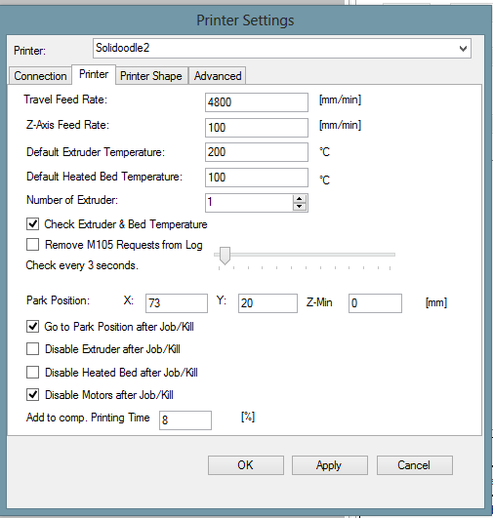Viewport: 493px width, 518px height.
Task: Enable Disable Extruder after Job/Kill
Action: point(32,349)
